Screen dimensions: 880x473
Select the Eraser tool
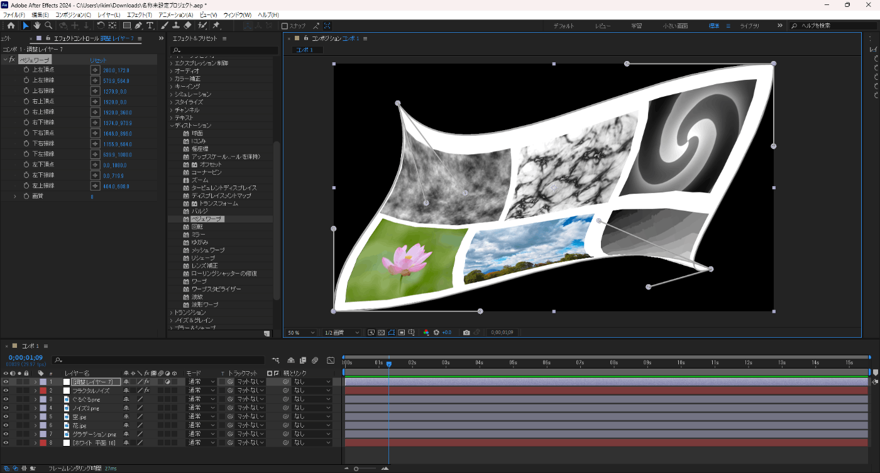(x=187, y=26)
